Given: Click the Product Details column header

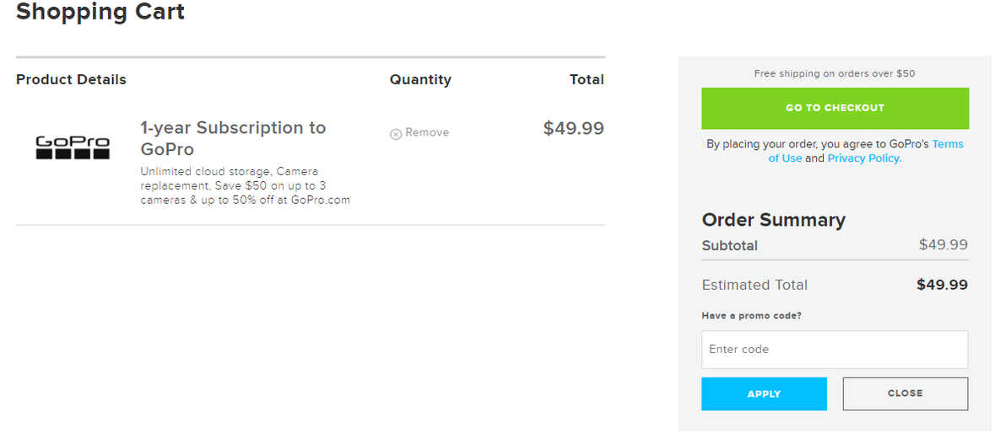Looking at the screenshot, I should [x=71, y=79].
